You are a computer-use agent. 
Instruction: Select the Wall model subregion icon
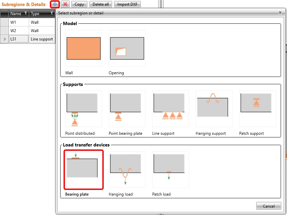click(x=84, y=48)
